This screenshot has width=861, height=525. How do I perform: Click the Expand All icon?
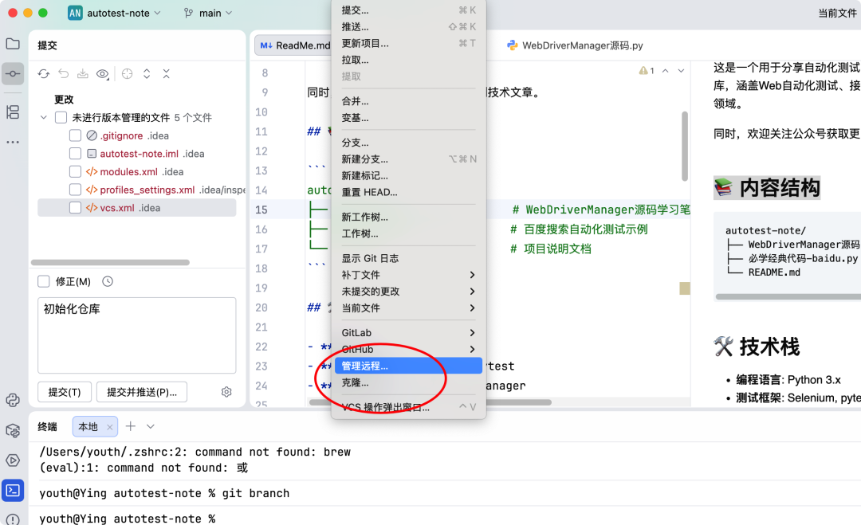tap(147, 73)
